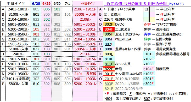Click green 101 in row A under 6/30
Viewport: 191px width, 102px height.
click(57, 9)
